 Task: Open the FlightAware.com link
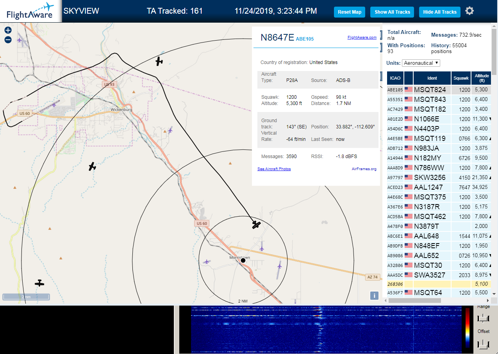(x=362, y=37)
